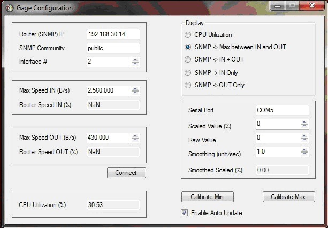328x228 pixels.
Task: Click Calibrate Min button
Action: [207, 197]
